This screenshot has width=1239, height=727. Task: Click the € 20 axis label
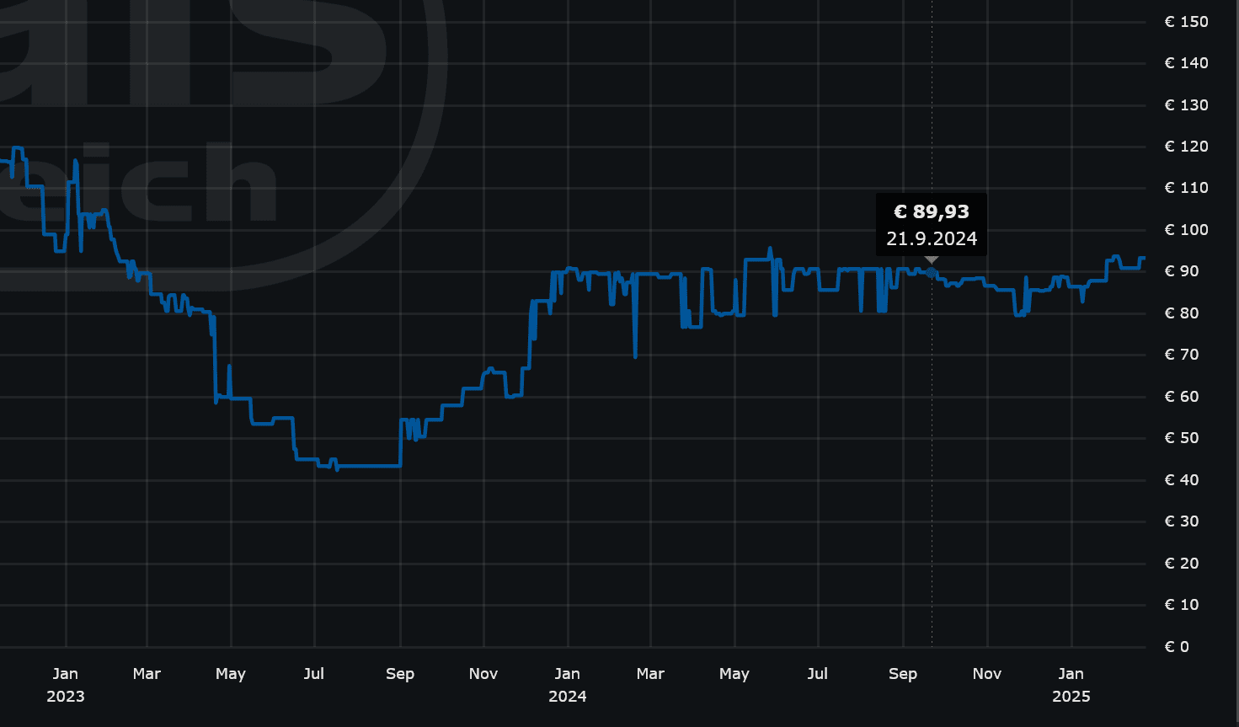1182,564
